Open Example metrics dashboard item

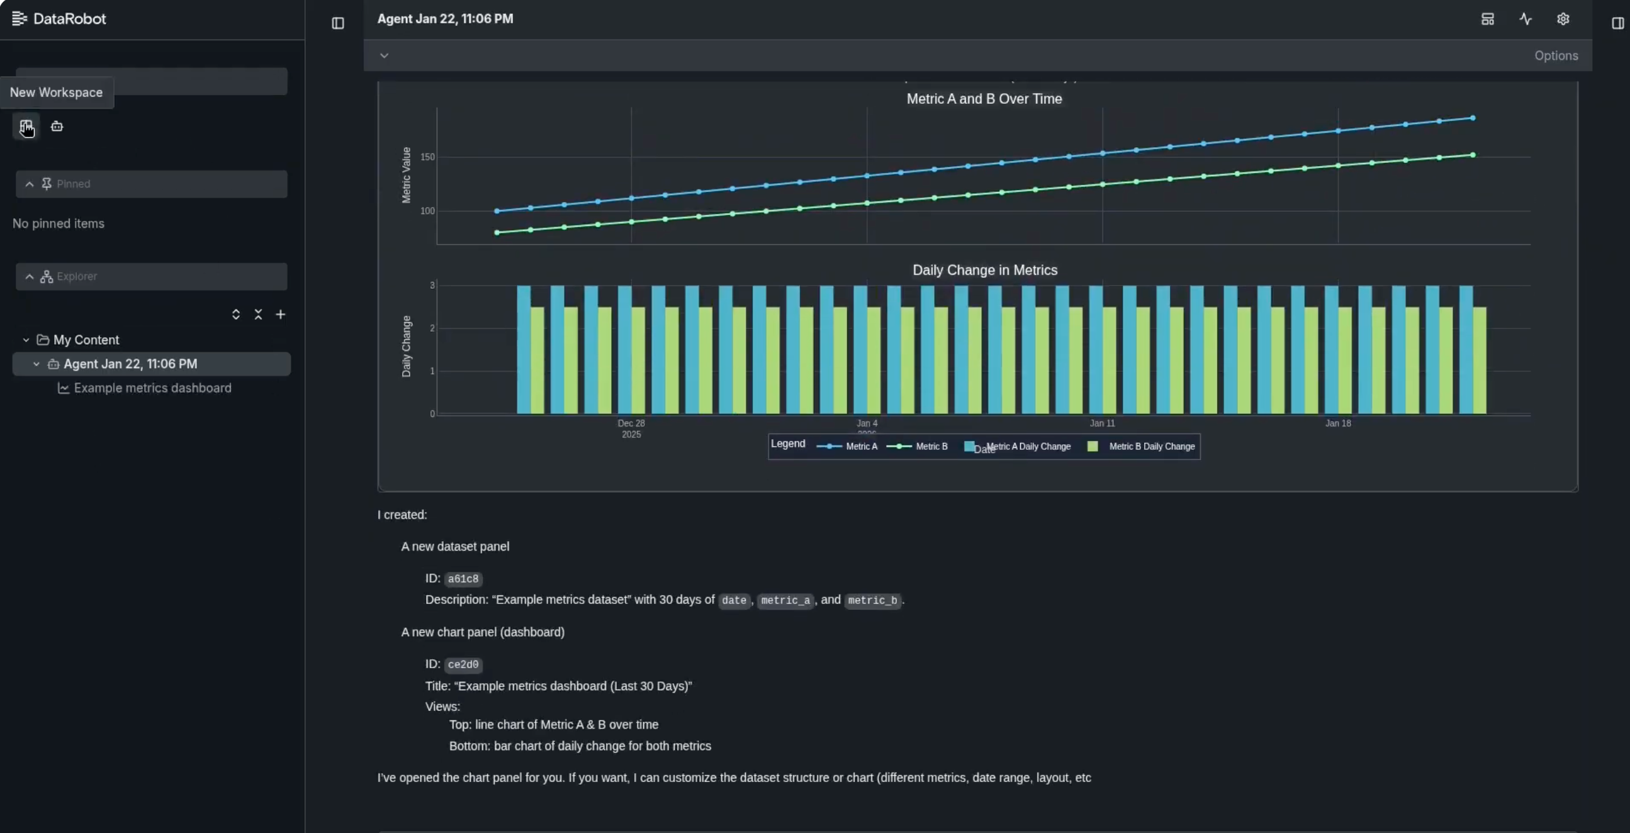pyautogui.click(x=152, y=388)
